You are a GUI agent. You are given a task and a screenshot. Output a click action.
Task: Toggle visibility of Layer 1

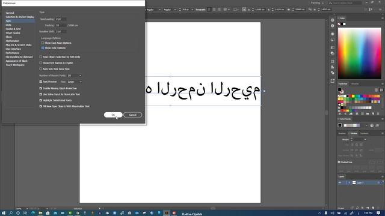(x=340, y=182)
